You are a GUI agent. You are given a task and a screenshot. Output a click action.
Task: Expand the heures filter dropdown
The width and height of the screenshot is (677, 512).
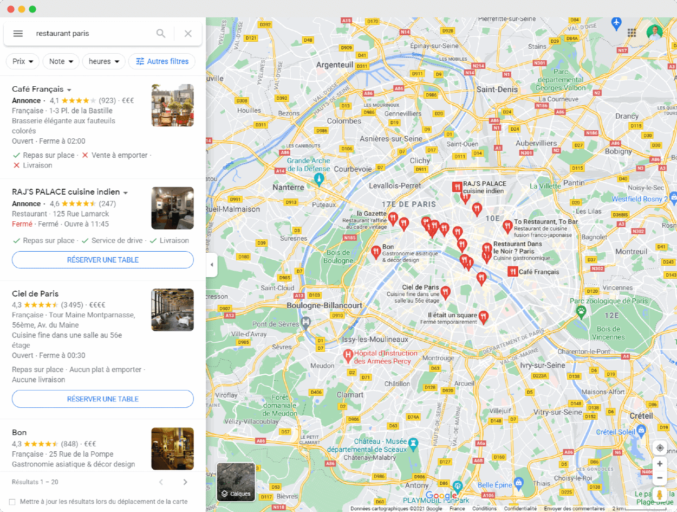(104, 61)
